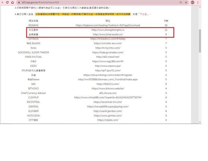Select the user6.glenber.com URL text
This screenshot has height=161, width=208.
click(x=108, y=111)
